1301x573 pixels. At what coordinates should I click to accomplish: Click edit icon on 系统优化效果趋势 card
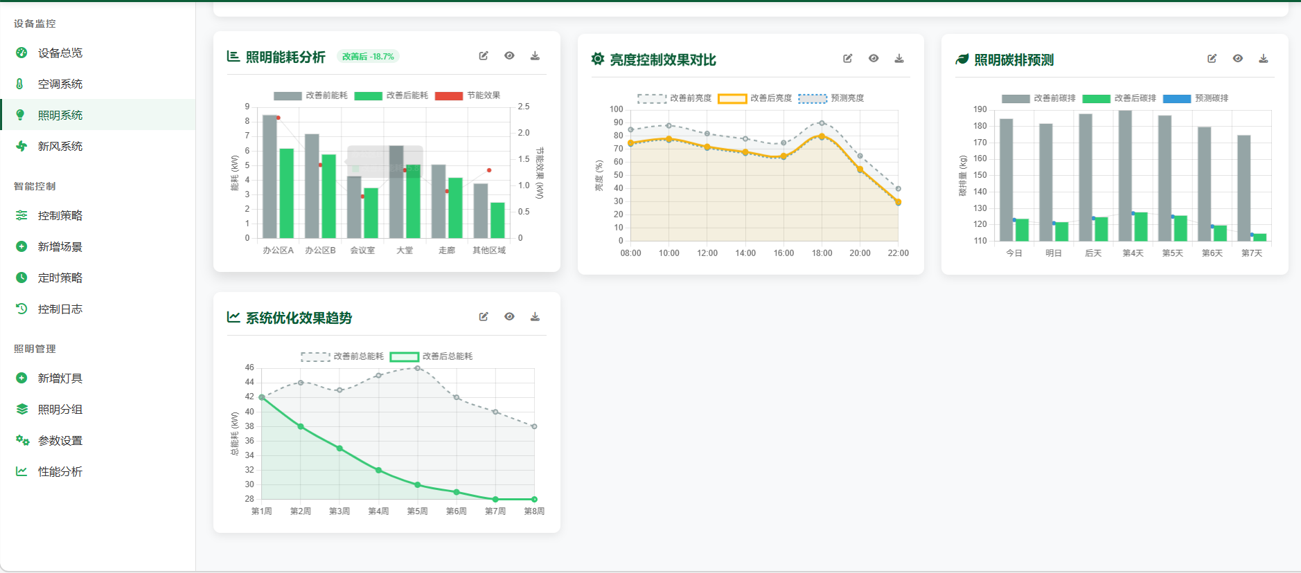coord(484,317)
